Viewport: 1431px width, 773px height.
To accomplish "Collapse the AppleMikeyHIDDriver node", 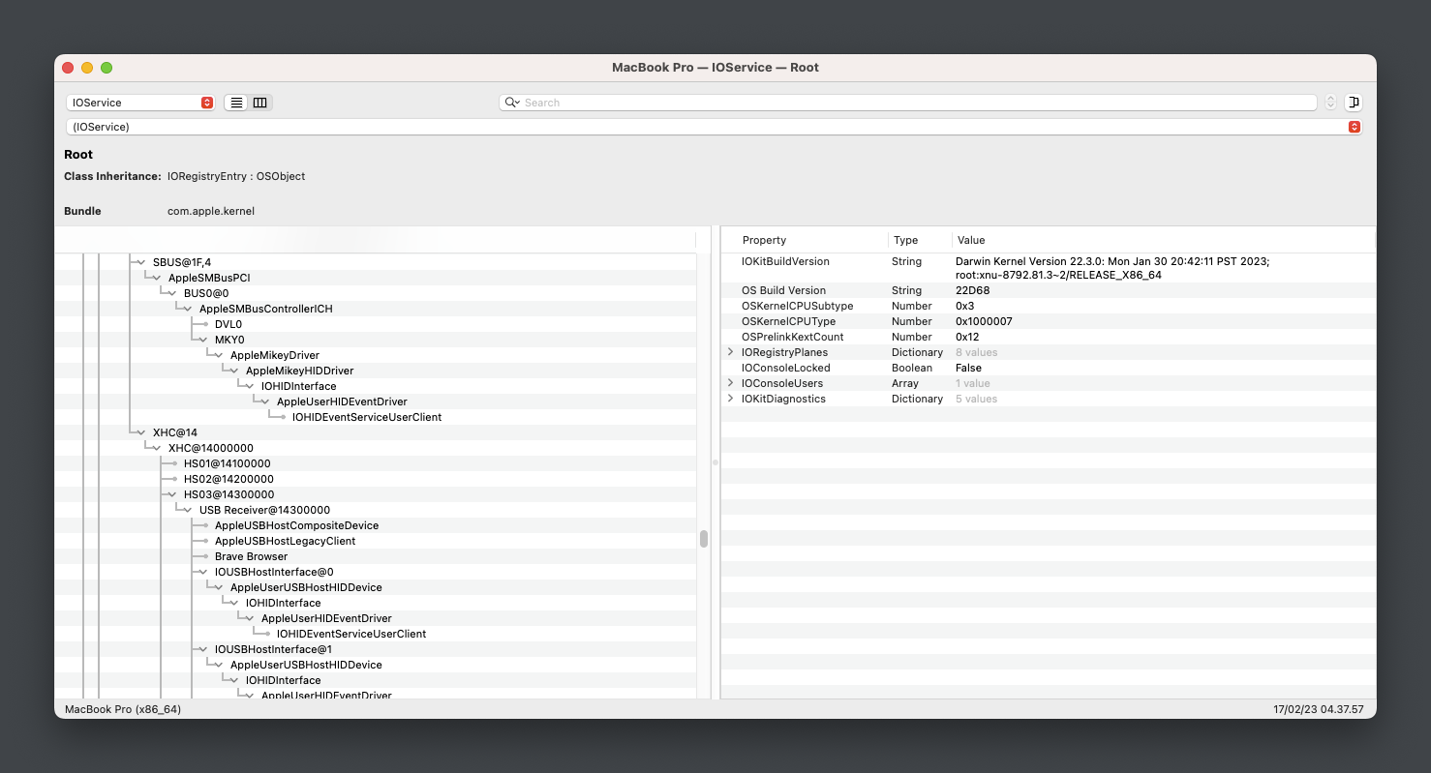I will [234, 371].
